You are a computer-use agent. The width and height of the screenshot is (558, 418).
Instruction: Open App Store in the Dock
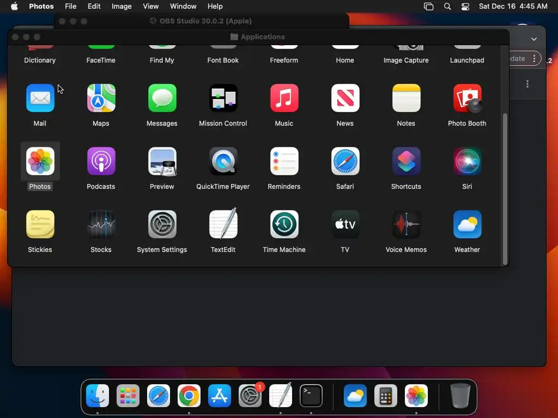220,396
